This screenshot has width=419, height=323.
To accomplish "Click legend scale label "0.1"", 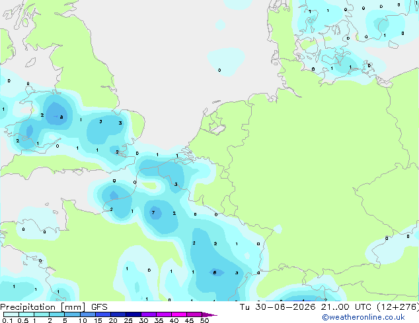I will tap(7, 320).
